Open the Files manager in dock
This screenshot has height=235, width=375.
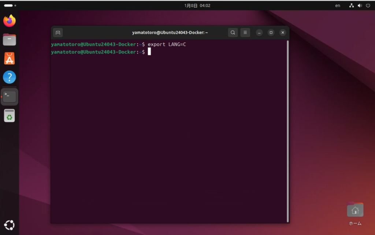coord(10,40)
